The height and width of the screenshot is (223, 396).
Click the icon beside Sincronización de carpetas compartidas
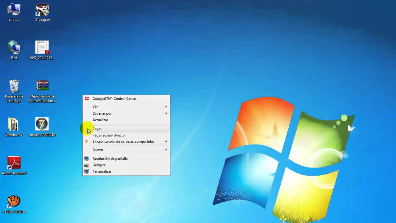(x=87, y=142)
